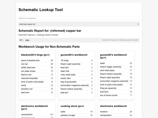Click the workbench list under the report heading
The image size is (158, 118).
pos(38,35)
